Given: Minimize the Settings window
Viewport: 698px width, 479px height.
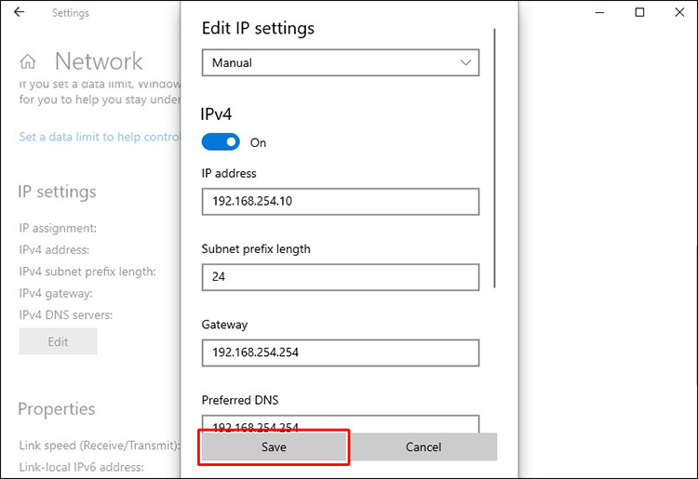Looking at the screenshot, I should (x=597, y=13).
